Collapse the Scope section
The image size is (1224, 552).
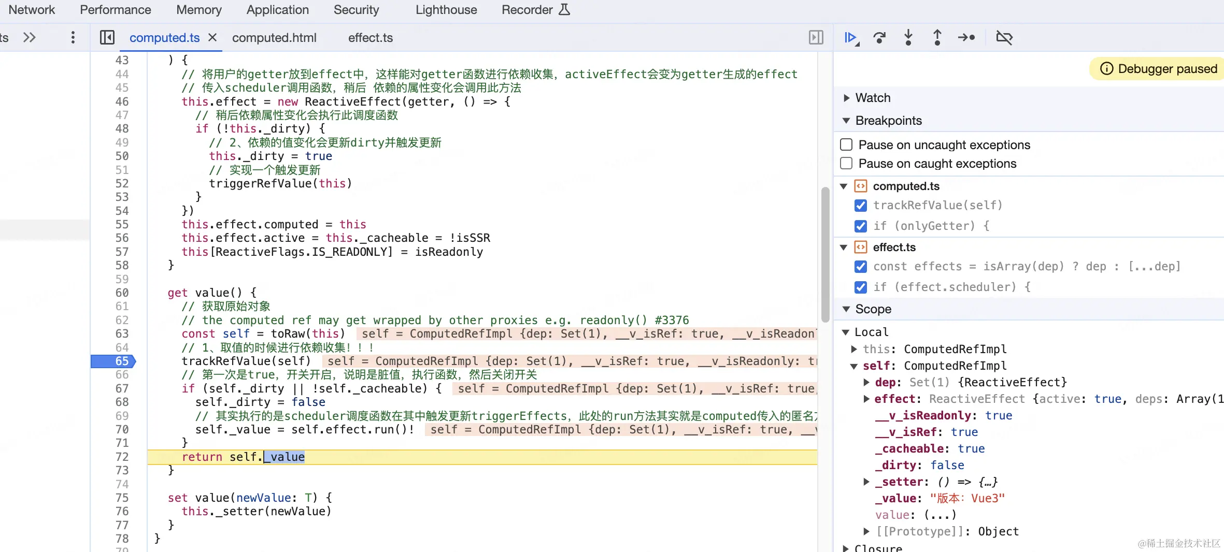(x=846, y=309)
